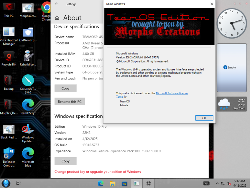The width and height of the screenshot is (250, 188).
Task: Click TeamOS Edition banner image
Action: point(159,27)
